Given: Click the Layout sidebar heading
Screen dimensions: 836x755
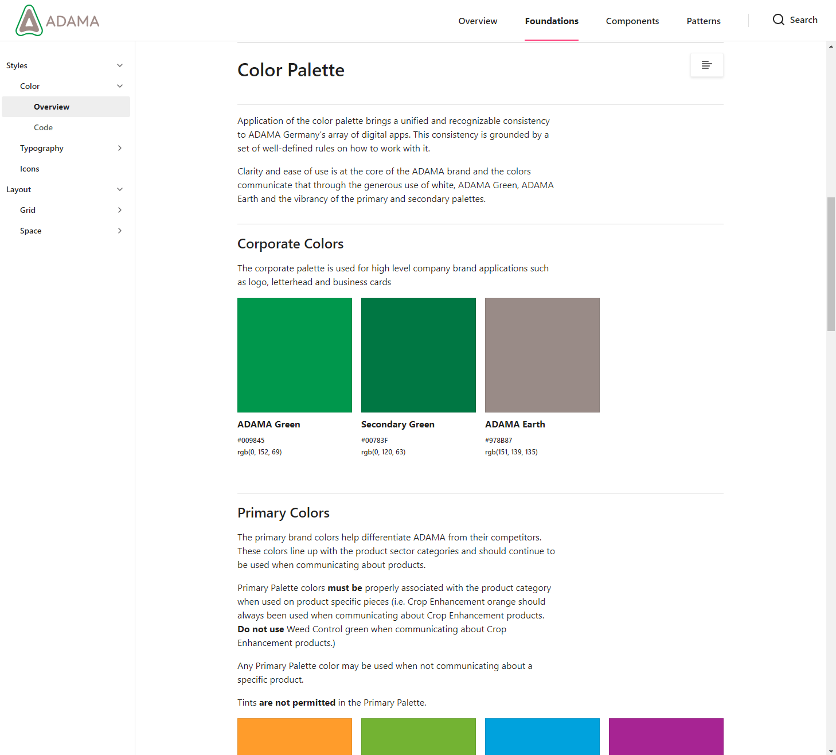Looking at the screenshot, I should 18,189.
